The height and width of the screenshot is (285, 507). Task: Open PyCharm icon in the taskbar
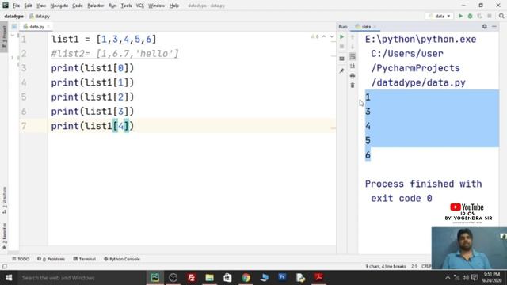pyautogui.click(x=155, y=278)
